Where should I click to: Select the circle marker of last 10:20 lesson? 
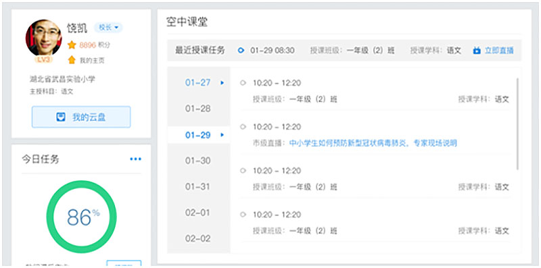tap(243, 215)
